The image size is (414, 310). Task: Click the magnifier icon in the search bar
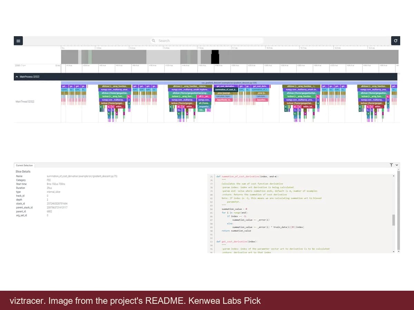pyautogui.click(x=154, y=41)
